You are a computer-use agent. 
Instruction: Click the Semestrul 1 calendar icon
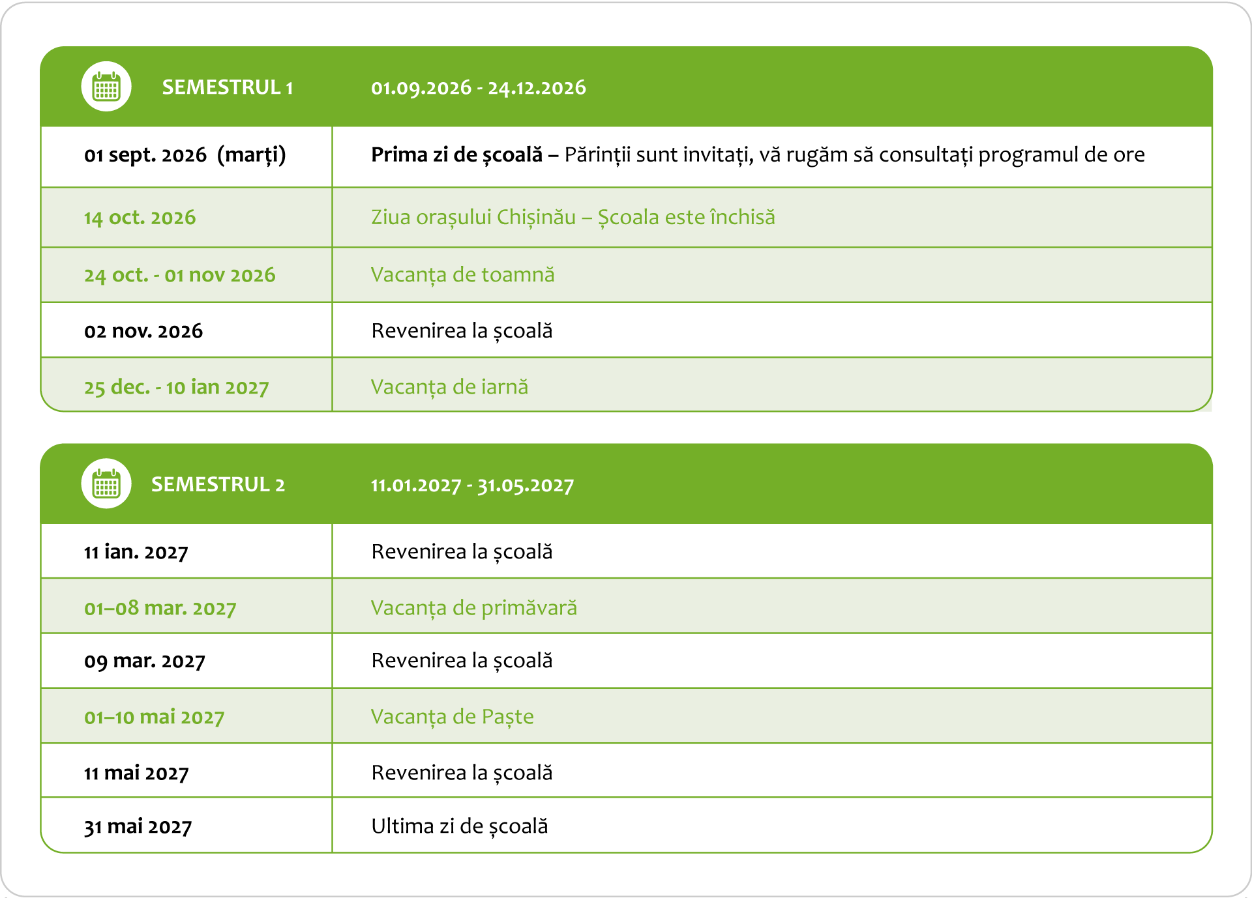(x=106, y=87)
